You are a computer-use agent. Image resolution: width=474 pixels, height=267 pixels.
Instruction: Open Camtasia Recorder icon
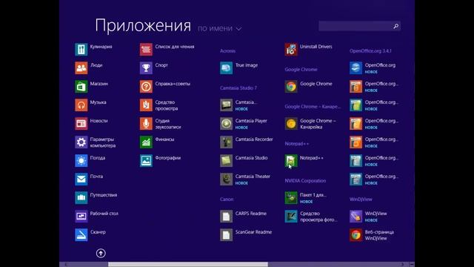[226, 142]
